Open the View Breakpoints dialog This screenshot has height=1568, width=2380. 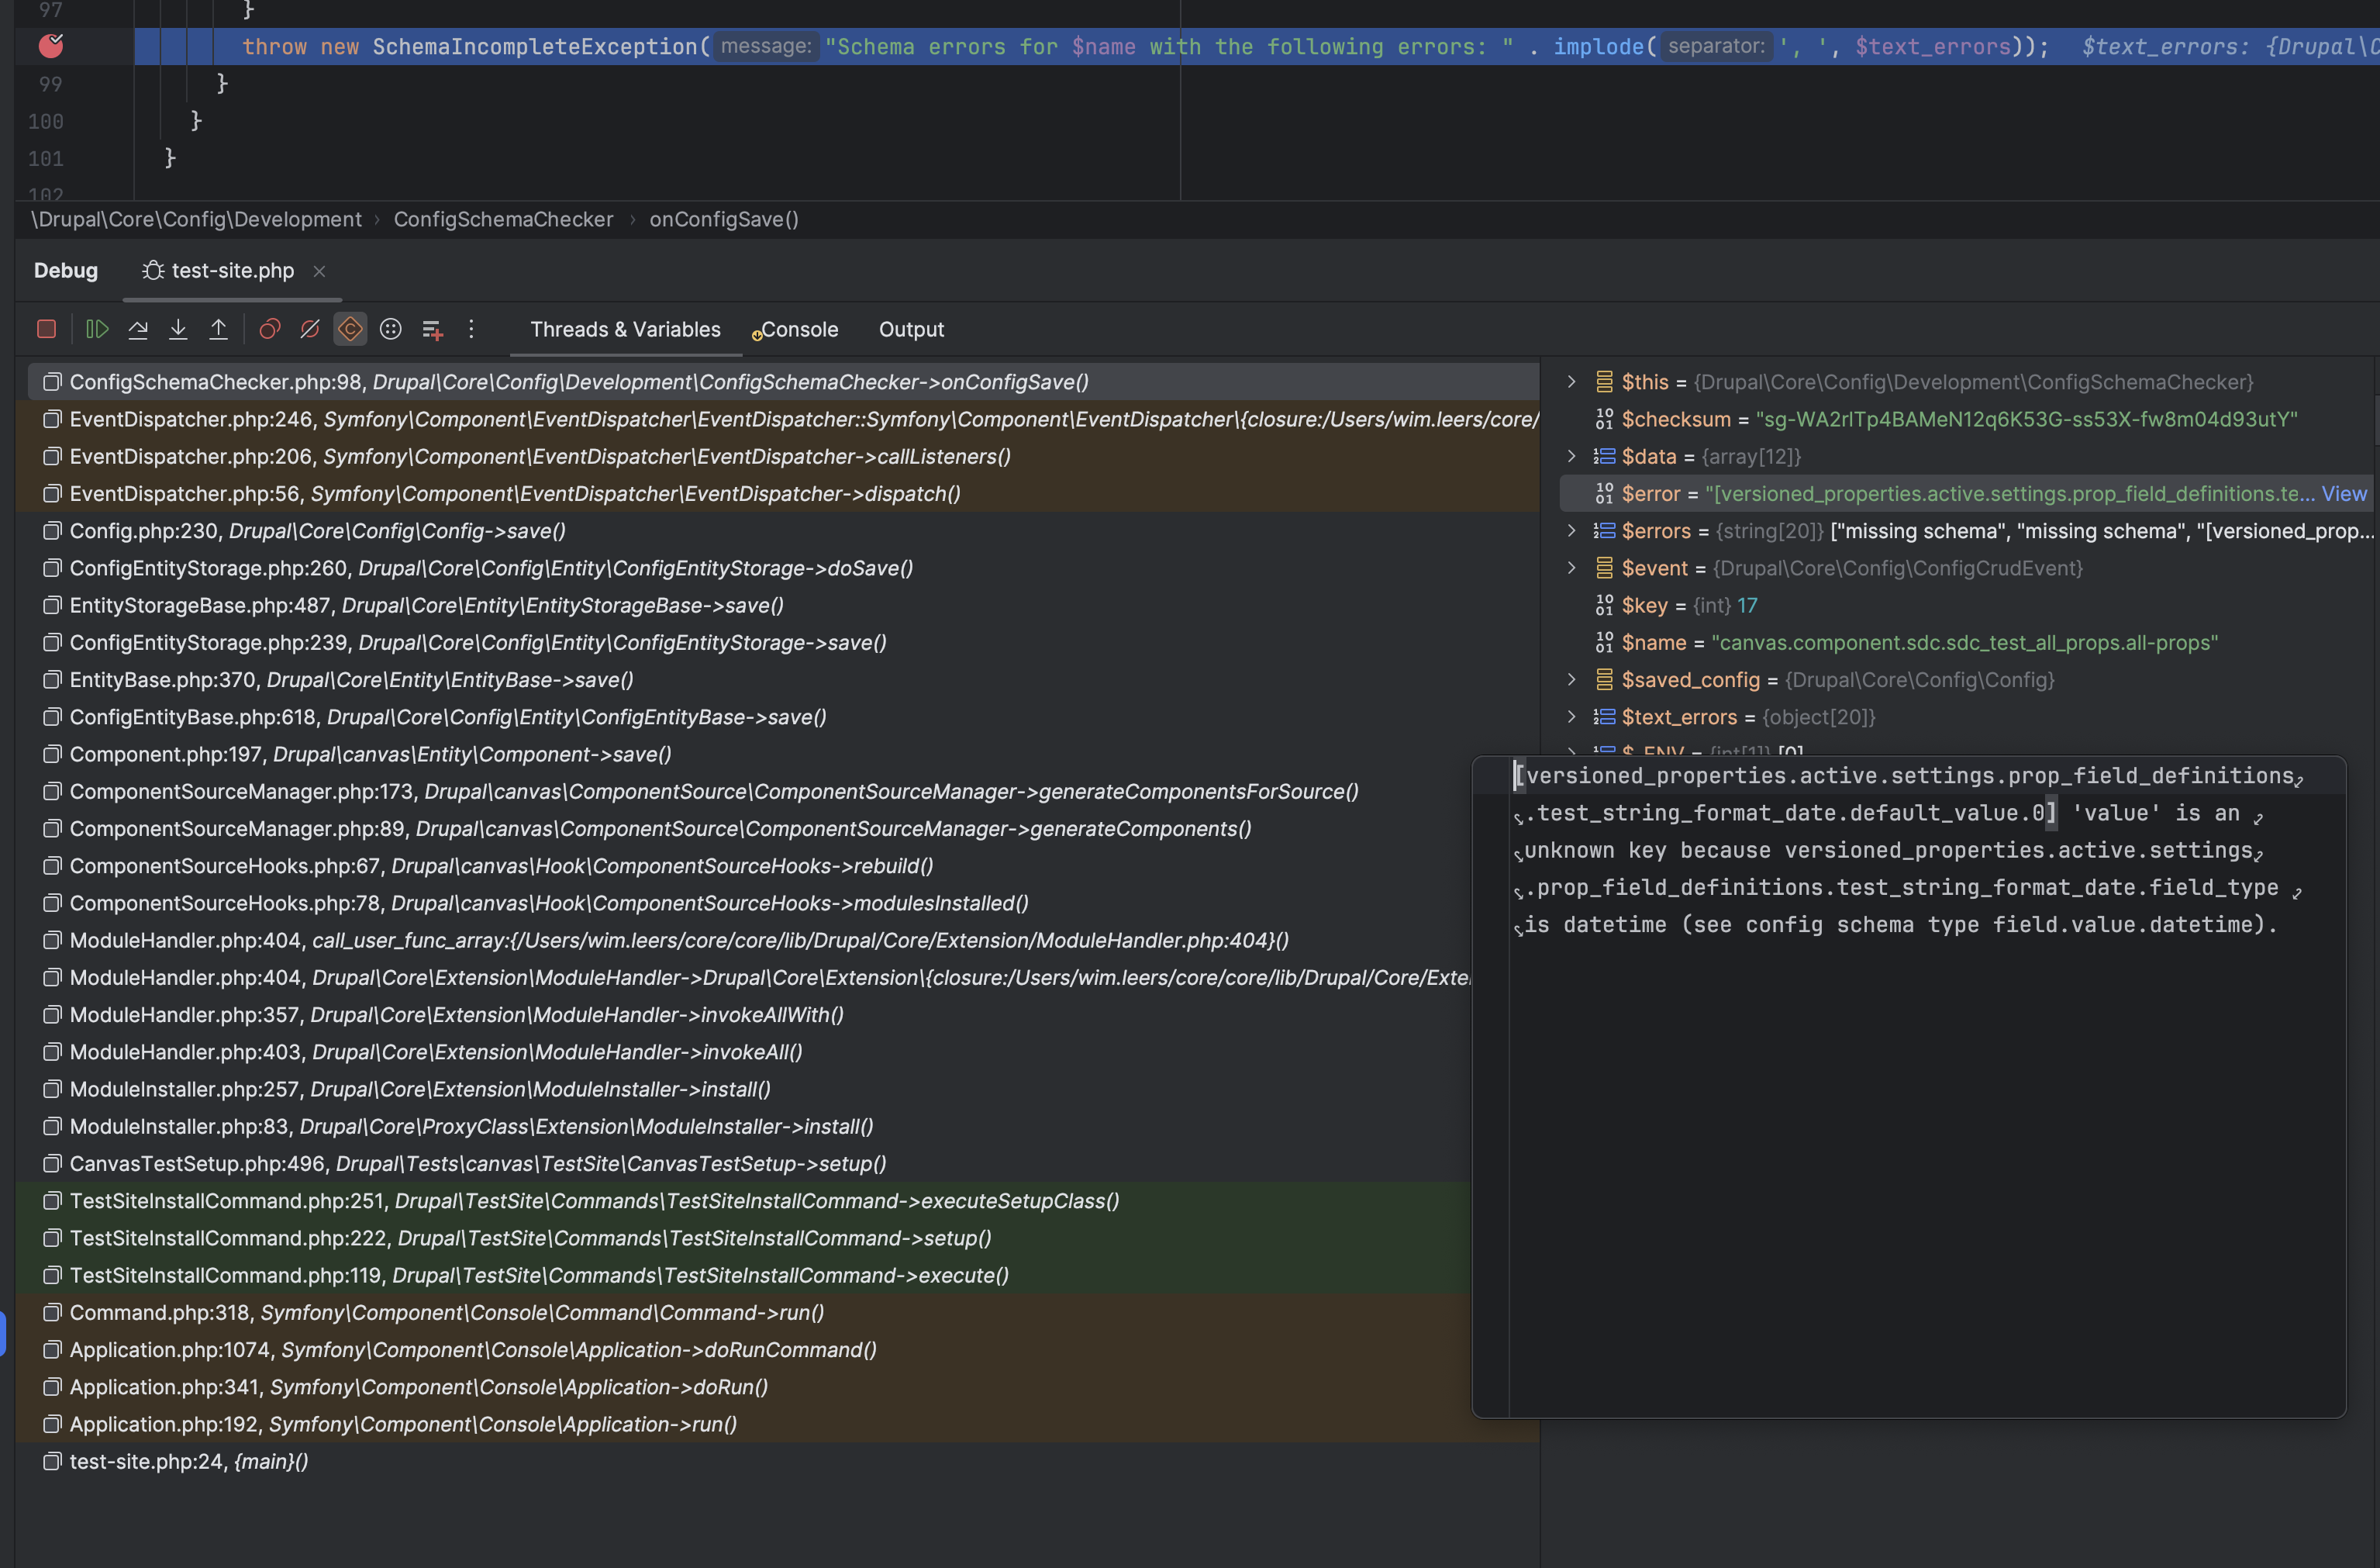(x=269, y=329)
